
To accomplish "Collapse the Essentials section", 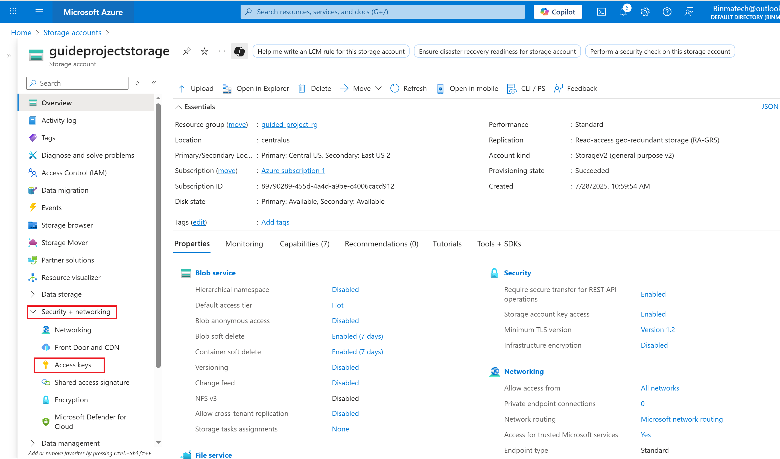I will [179, 107].
